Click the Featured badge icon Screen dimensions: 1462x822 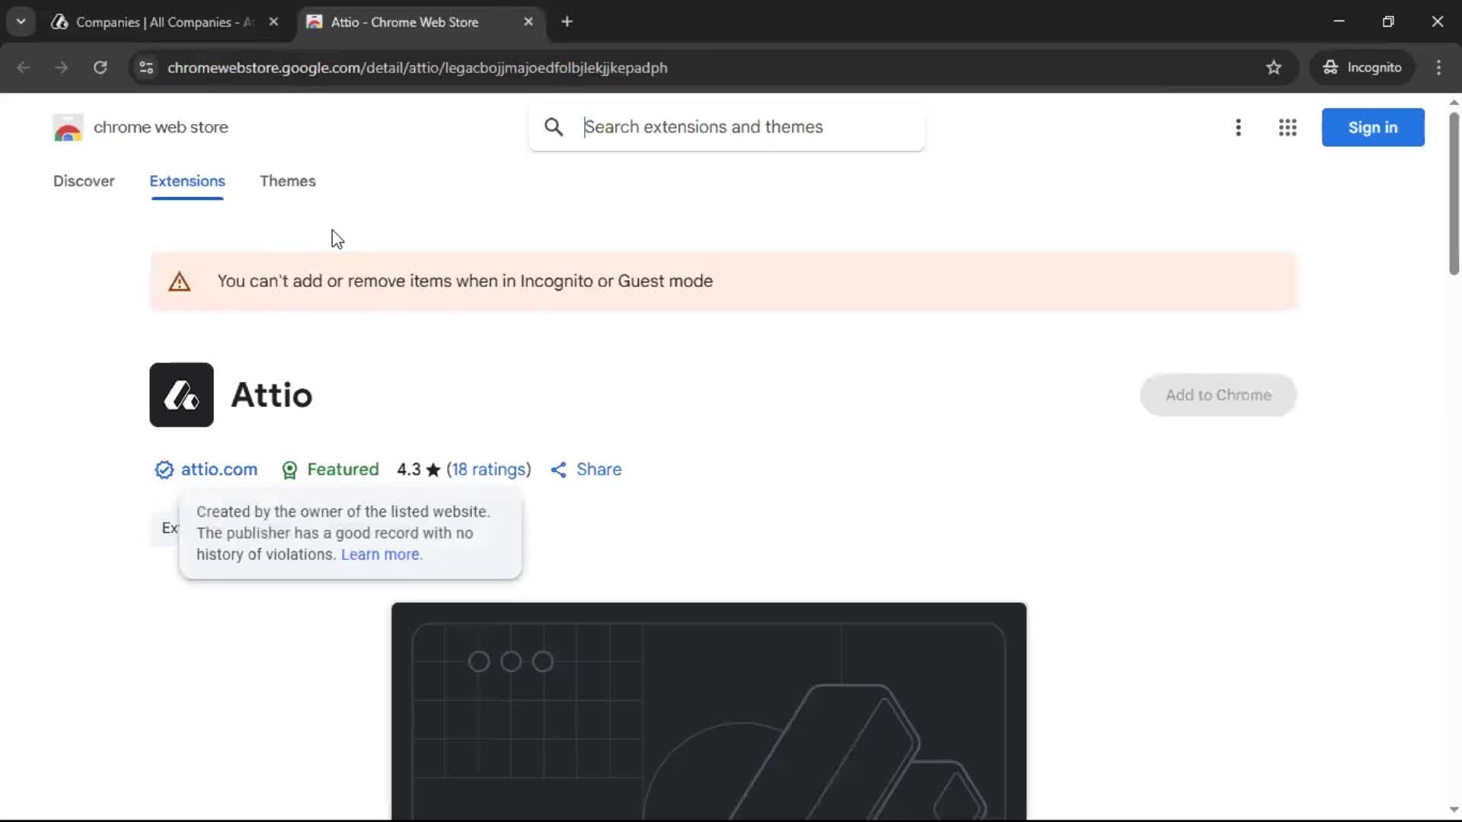[290, 470]
